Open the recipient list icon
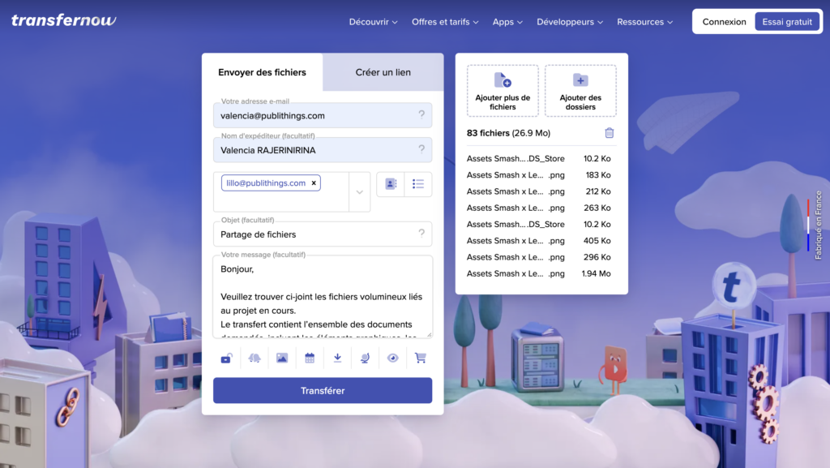Viewport: 830px width, 468px height. point(418,184)
